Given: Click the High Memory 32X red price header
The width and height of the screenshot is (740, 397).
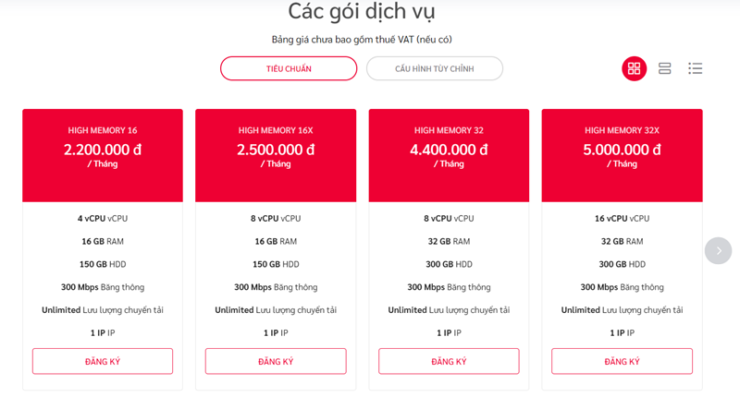Looking at the screenshot, I should [622, 155].
